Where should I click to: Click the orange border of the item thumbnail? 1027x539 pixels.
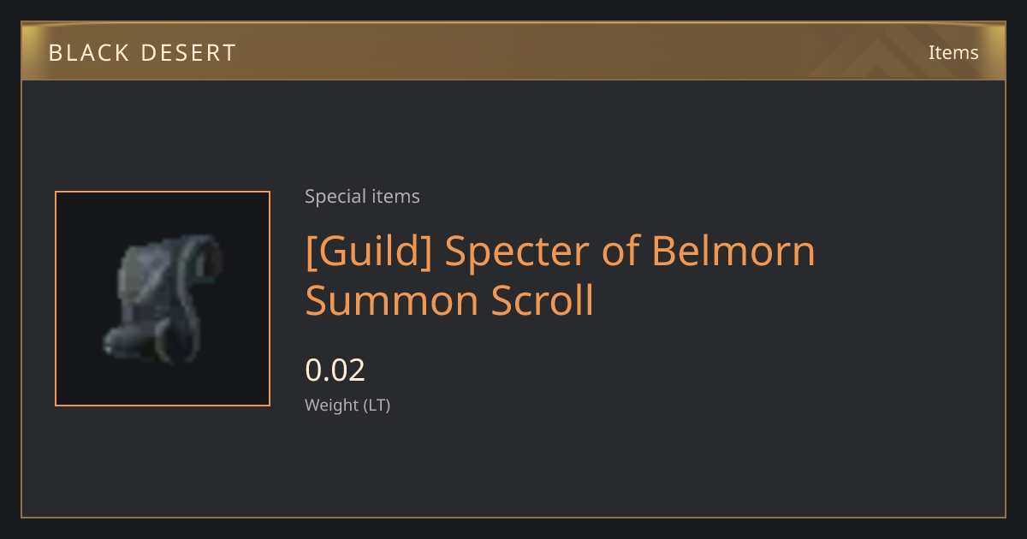click(163, 192)
